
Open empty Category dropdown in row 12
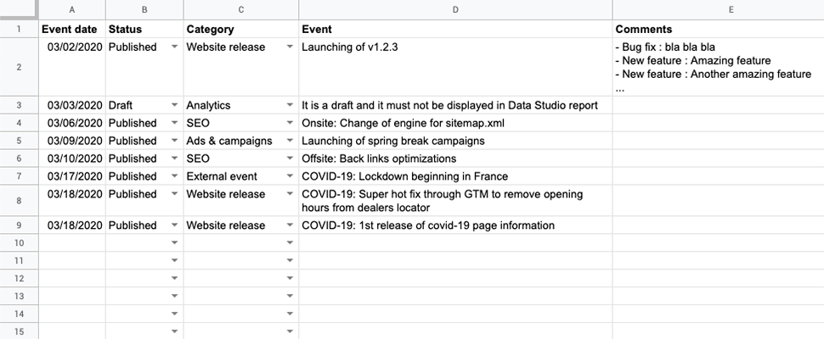pyautogui.click(x=290, y=279)
